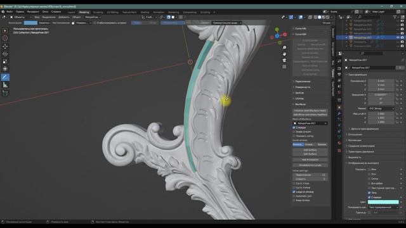Image resolution: width=406 pixels, height=228 pixels.
Task: Enable the Cyclic Follow checkbox
Action: [x=294, y=187]
